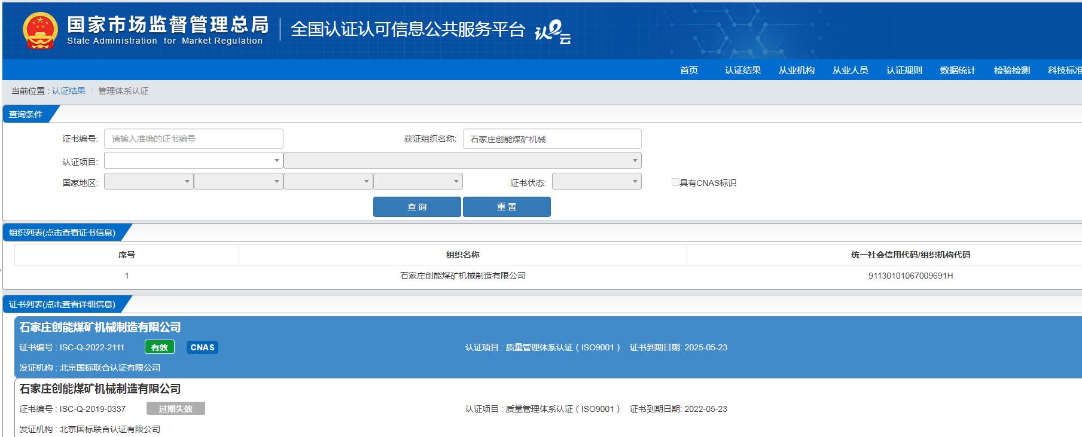The width and height of the screenshot is (1082, 437).
Task: Click the 认e云 logo icon
Action: (552, 32)
